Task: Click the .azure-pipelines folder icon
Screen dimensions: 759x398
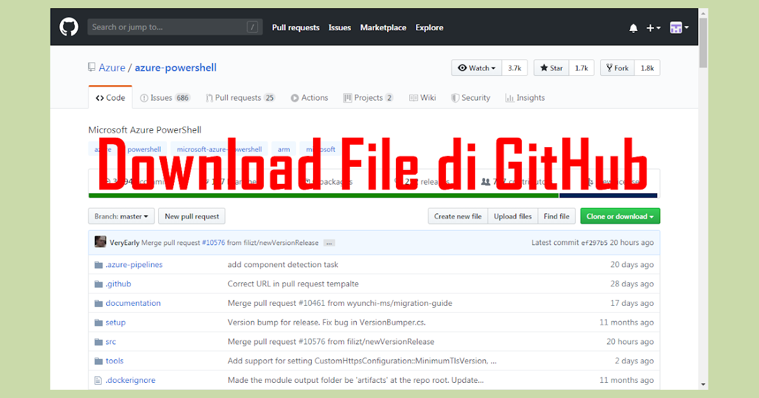Action: pos(98,265)
